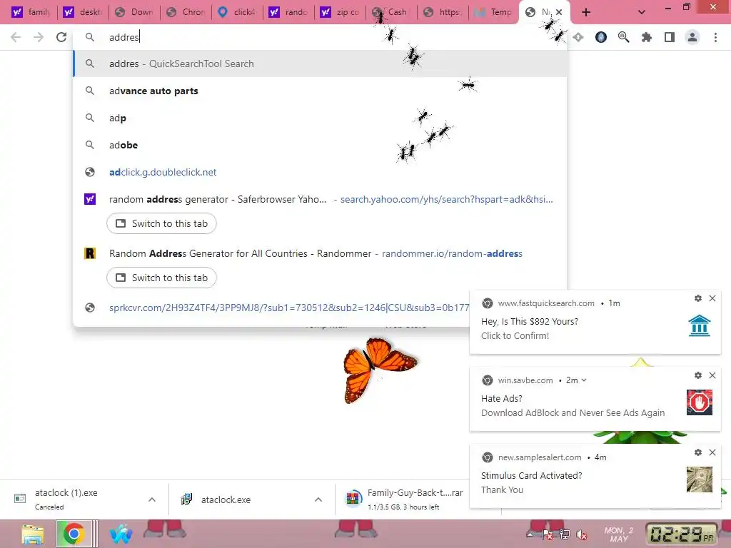Open the sprkcvr.com URL suggestion
Viewport: 731px width, 548px height.
tap(289, 308)
